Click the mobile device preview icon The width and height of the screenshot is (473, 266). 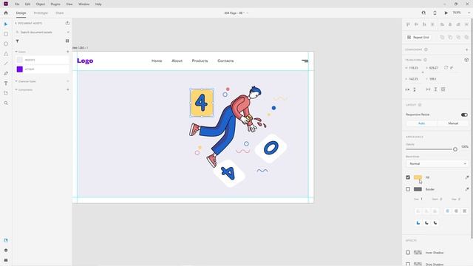point(435,13)
